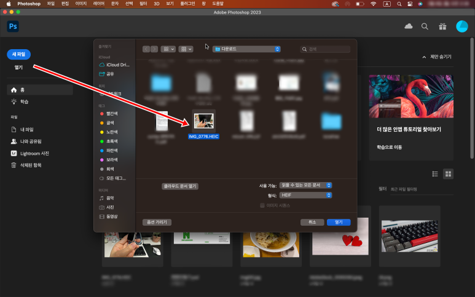Open the 형식 HEIF format dropdown

(305, 195)
